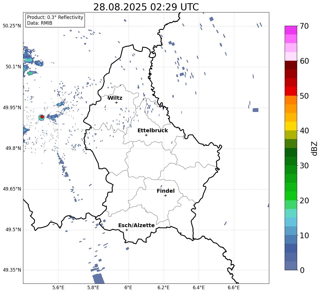Screen dimensions: 321x293
Task: Click the 6°E longitude label
Action: 128,288
